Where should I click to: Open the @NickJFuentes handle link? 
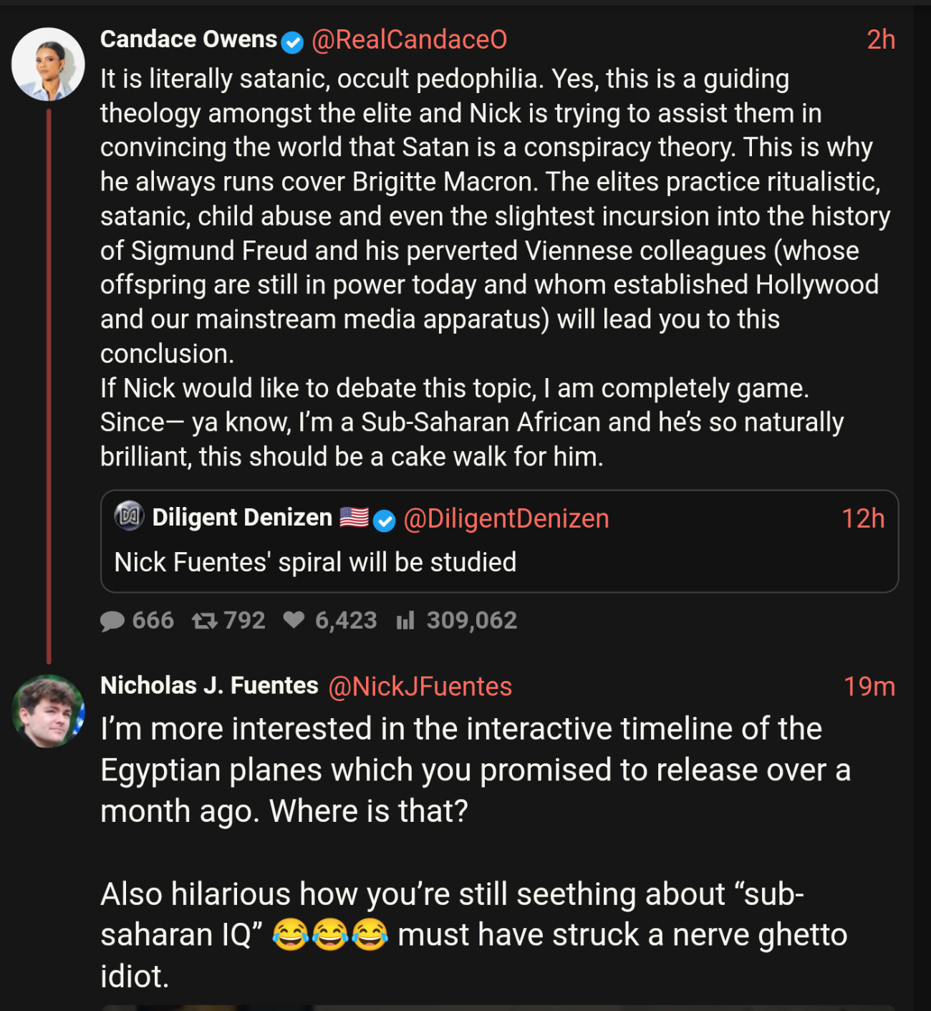(420, 687)
